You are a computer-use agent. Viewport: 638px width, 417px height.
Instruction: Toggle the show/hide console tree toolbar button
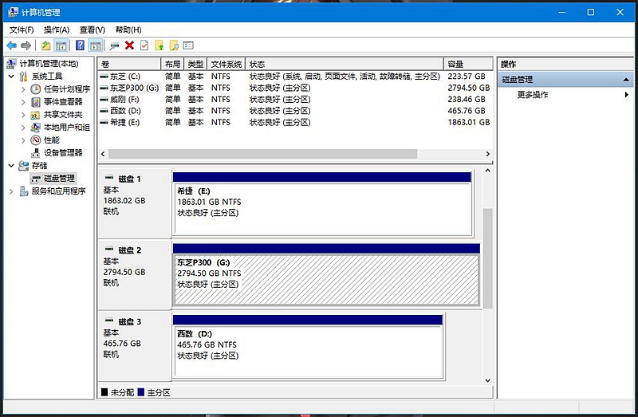click(61, 45)
